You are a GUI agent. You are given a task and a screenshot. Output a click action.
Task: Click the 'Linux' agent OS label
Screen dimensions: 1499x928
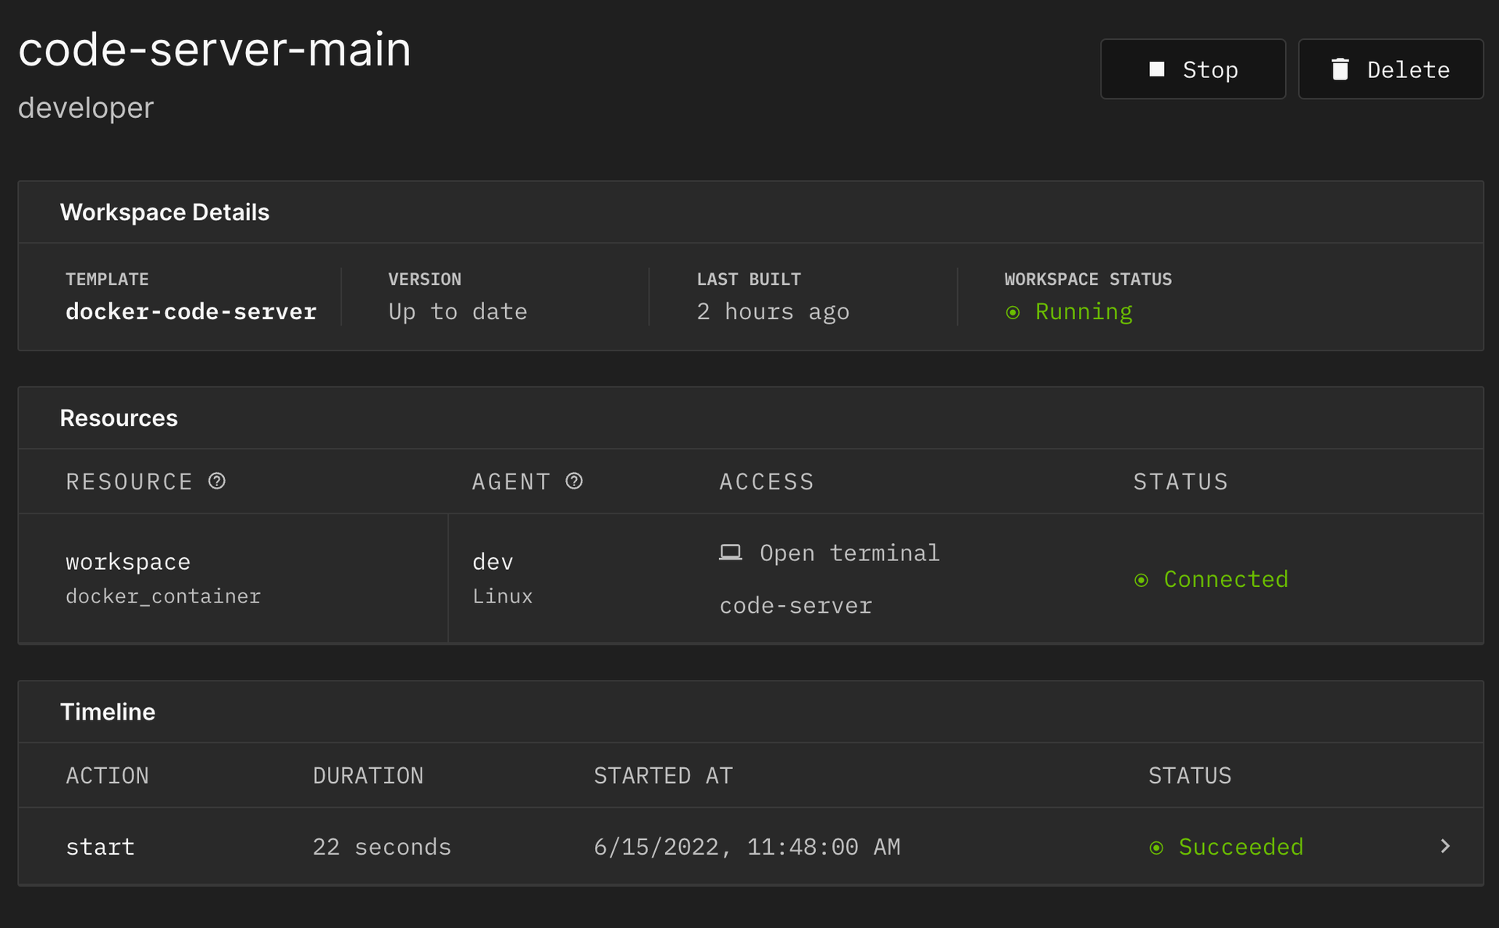click(502, 596)
